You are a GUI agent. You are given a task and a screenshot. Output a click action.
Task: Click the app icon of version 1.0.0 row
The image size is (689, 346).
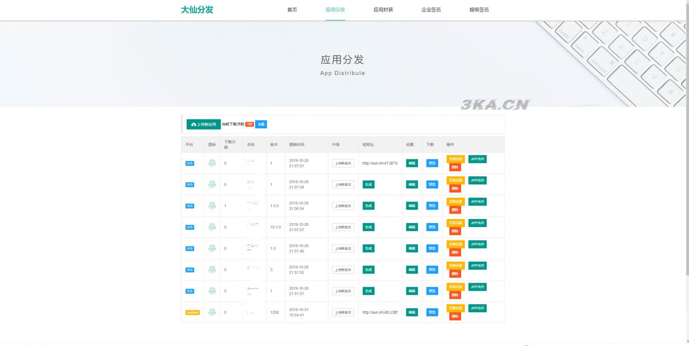(x=212, y=206)
